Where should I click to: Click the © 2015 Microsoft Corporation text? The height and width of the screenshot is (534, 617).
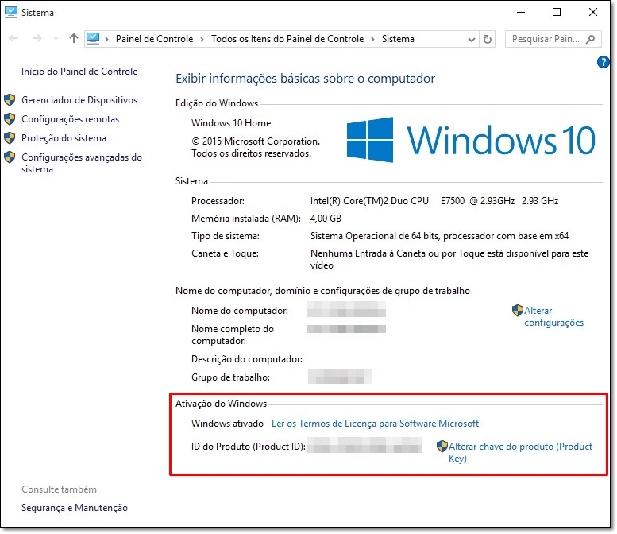[256, 141]
